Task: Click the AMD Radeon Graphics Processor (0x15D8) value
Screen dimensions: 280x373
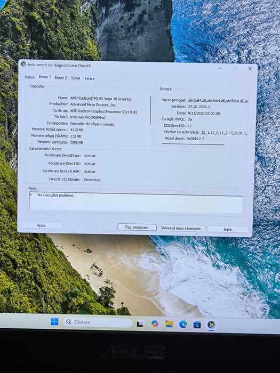Action: click(x=103, y=111)
